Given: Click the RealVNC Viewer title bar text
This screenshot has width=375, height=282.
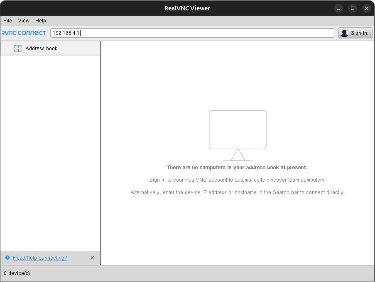Looking at the screenshot, I should [187, 8].
